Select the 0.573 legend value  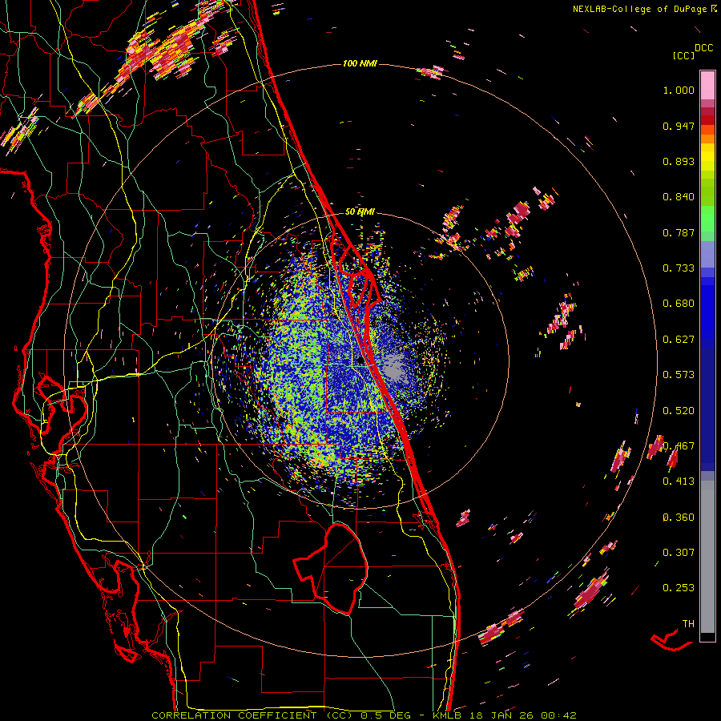click(679, 375)
